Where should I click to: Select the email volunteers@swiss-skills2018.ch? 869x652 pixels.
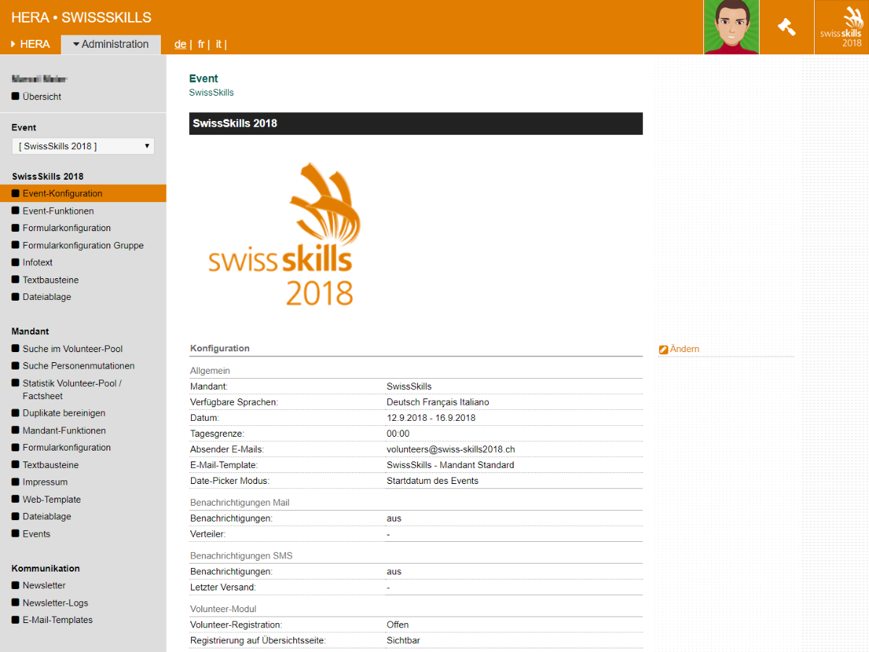pos(450,449)
